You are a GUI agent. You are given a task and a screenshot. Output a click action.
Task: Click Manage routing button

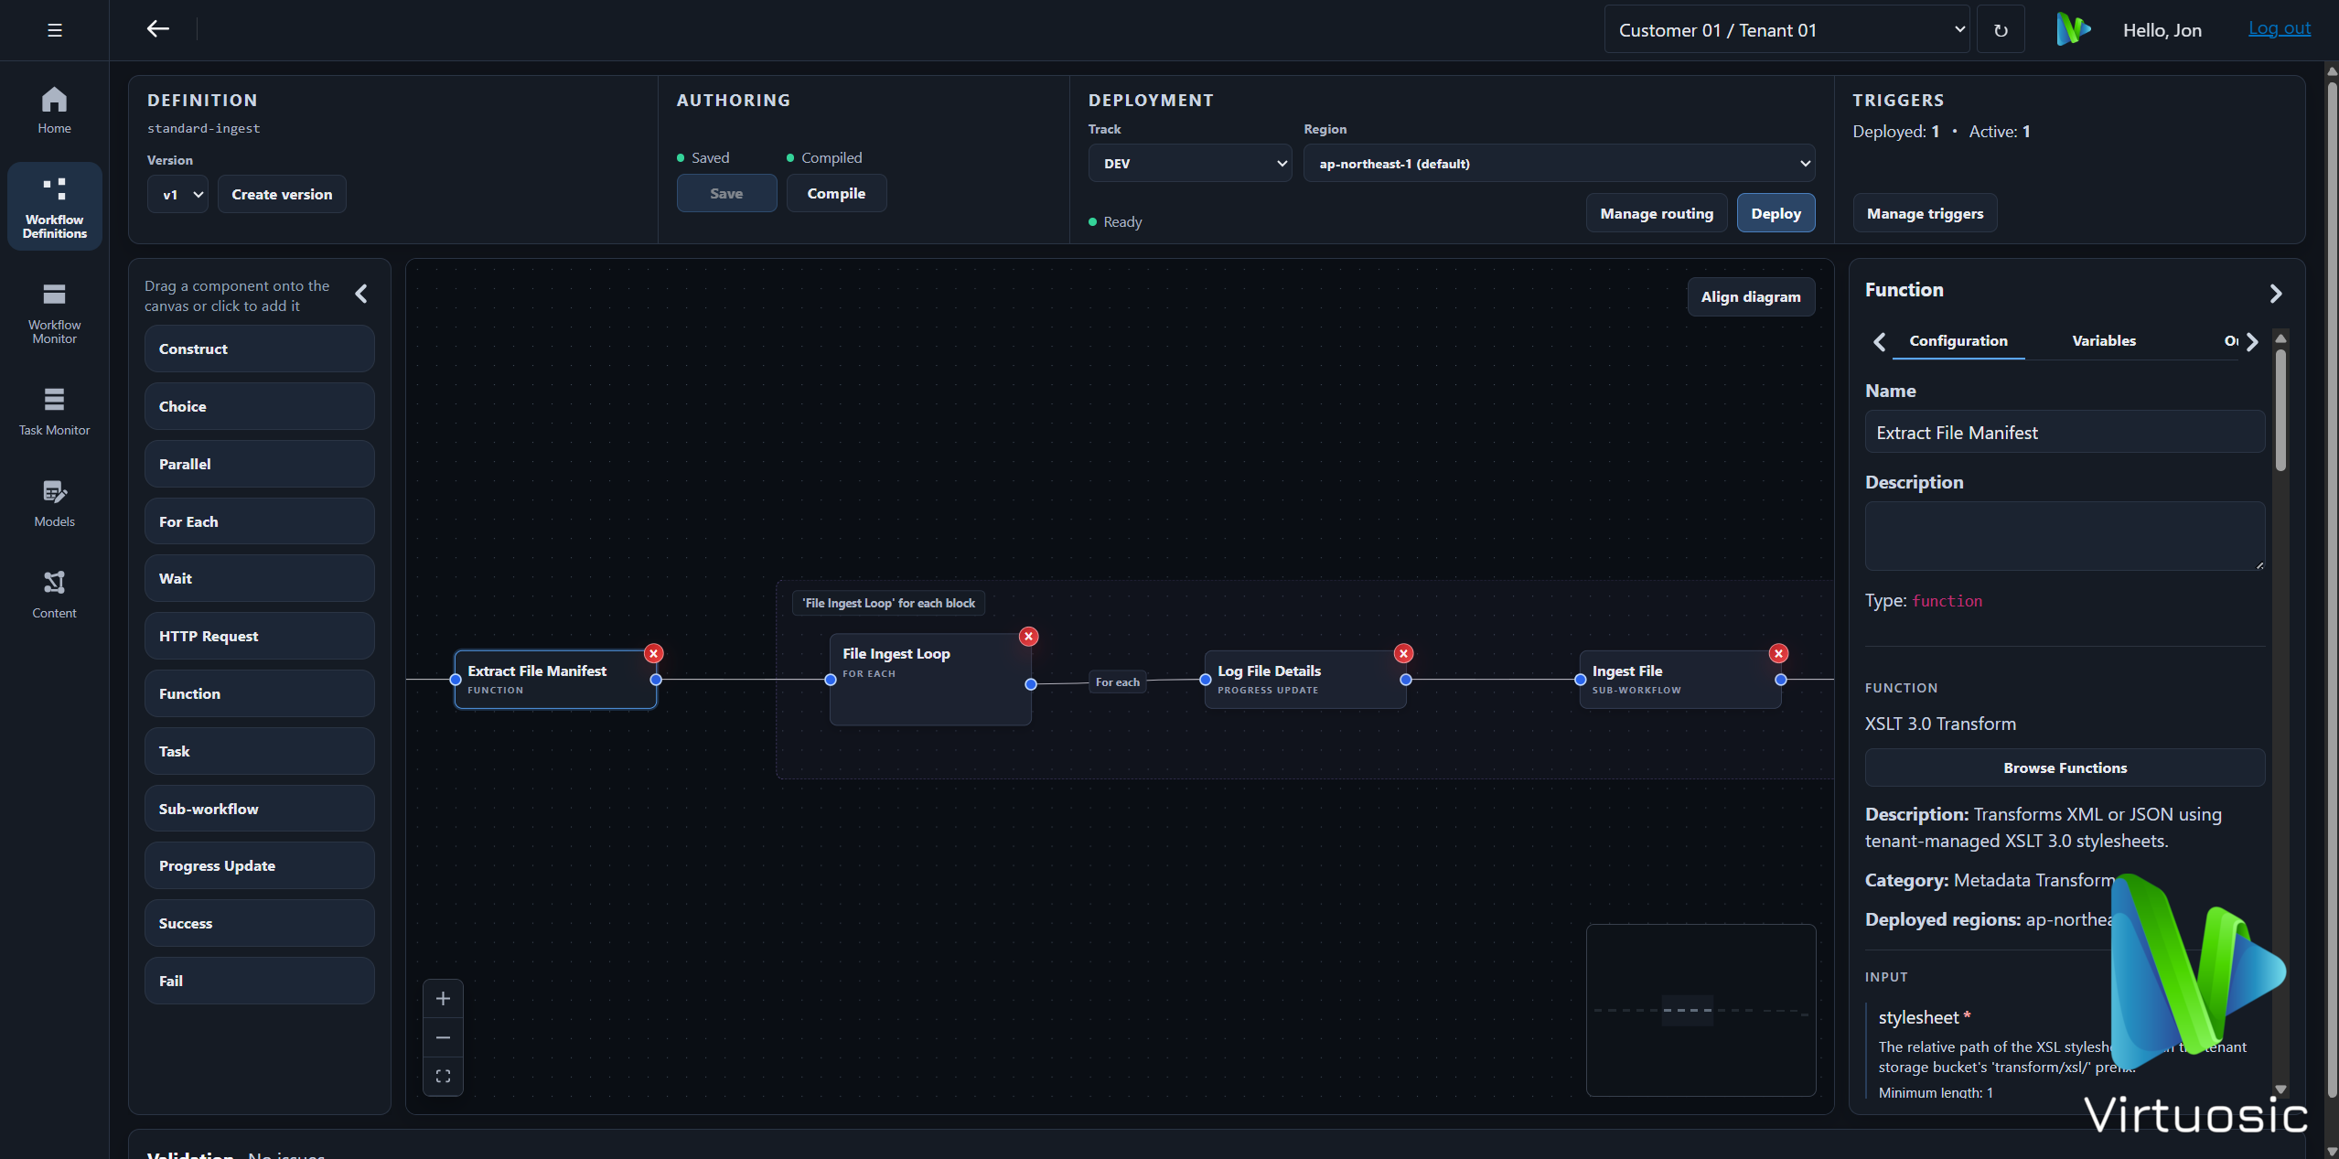1656,213
